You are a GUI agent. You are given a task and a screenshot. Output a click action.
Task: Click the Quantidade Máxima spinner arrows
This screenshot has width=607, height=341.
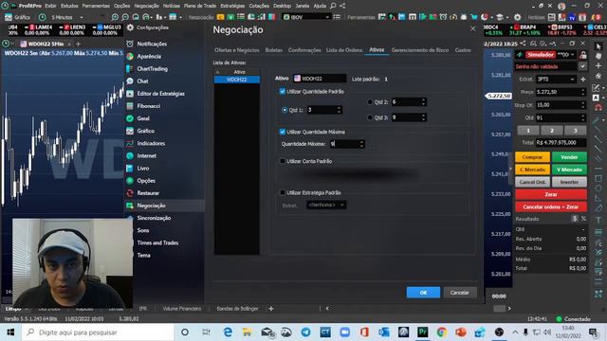[x=361, y=144]
